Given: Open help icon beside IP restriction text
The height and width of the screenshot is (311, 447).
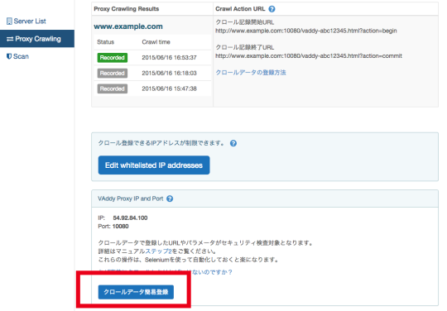Looking at the screenshot, I should (233, 143).
